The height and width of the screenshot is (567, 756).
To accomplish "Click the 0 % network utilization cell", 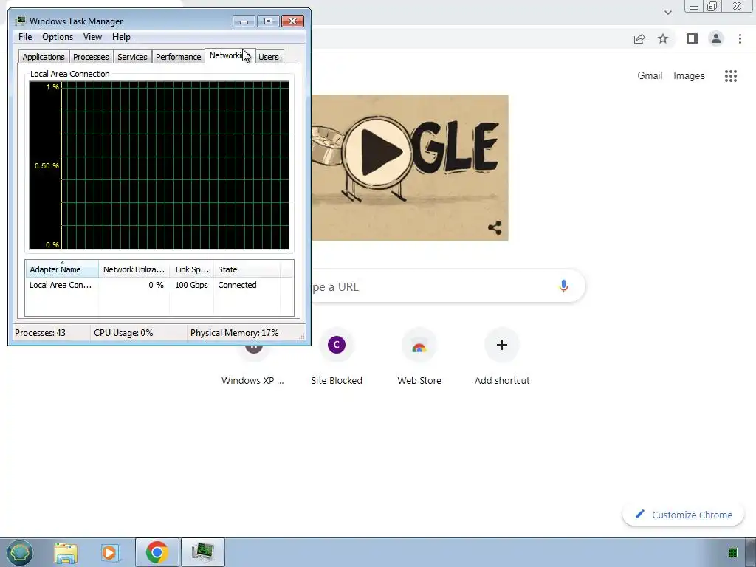I will click(x=156, y=285).
